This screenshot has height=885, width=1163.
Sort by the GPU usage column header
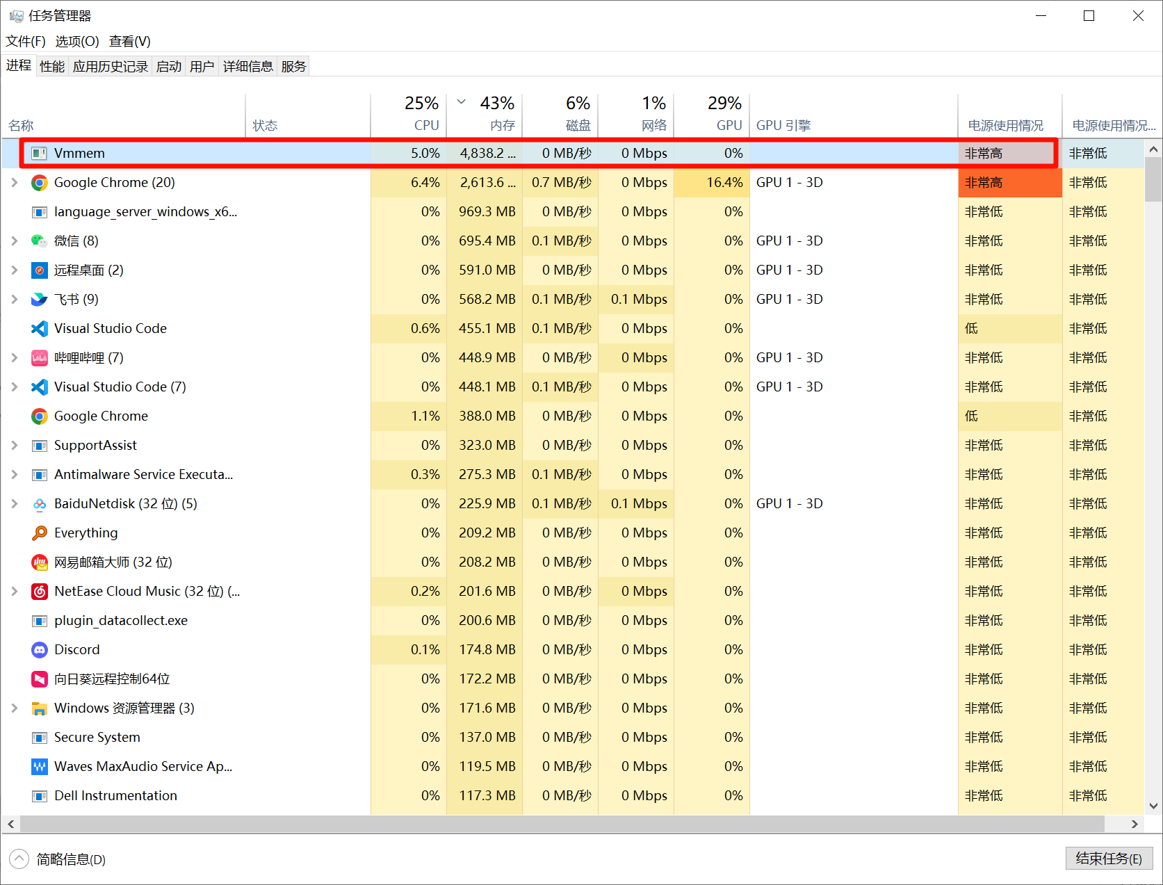712,115
